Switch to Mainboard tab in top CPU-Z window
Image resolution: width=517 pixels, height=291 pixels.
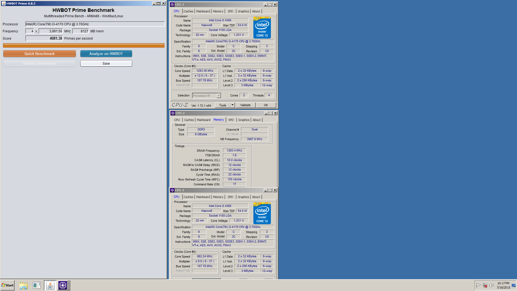tap(203, 11)
